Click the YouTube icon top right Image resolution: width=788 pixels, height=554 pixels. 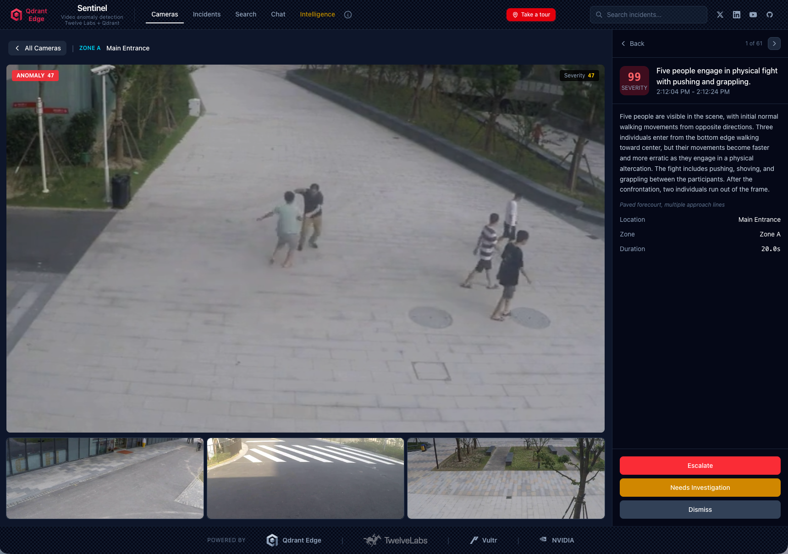pos(753,14)
